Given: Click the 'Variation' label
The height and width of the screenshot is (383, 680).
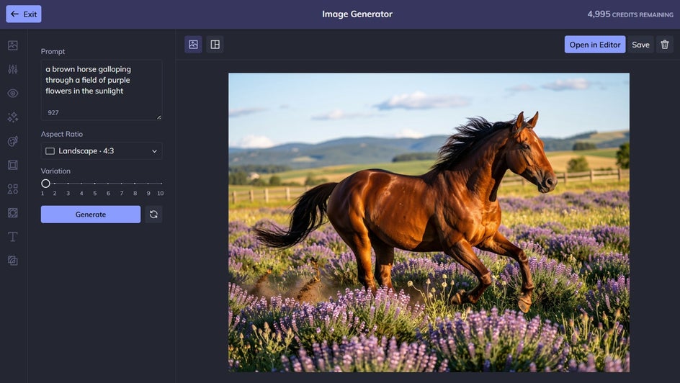Looking at the screenshot, I should click(55, 171).
